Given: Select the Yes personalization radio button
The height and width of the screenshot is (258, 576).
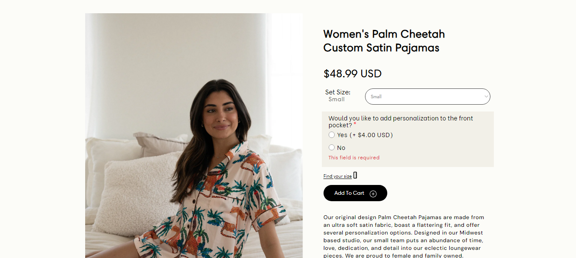Looking at the screenshot, I should point(332,135).
